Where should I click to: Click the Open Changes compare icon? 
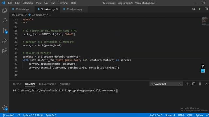pos(194,9)
